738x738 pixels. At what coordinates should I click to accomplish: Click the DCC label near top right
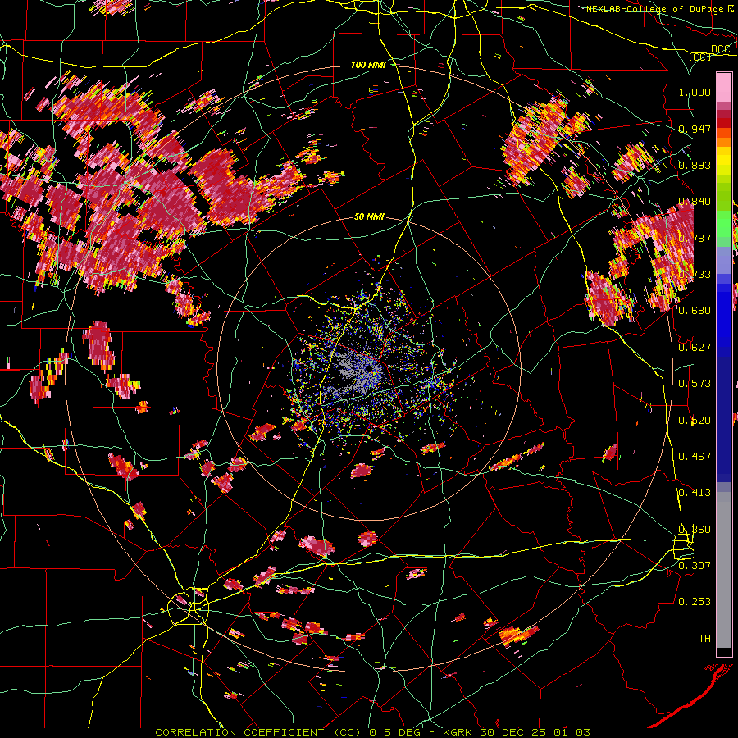click(721, 49)
